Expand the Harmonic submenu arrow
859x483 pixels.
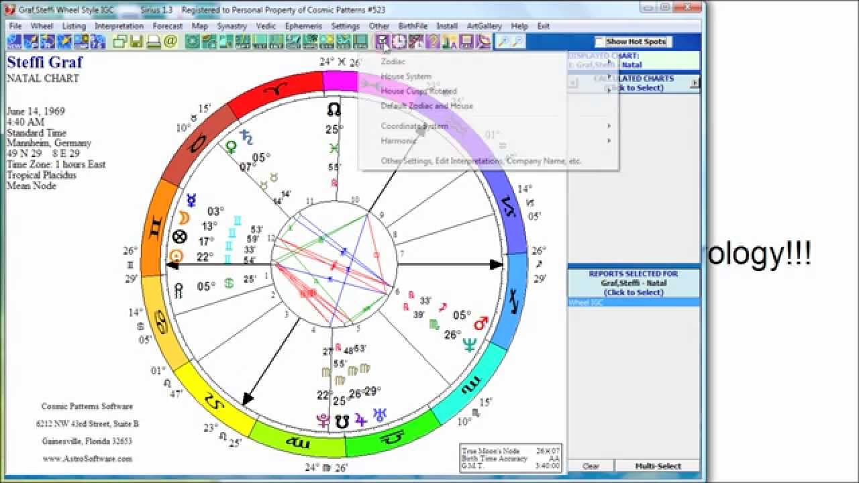(609, 141)
